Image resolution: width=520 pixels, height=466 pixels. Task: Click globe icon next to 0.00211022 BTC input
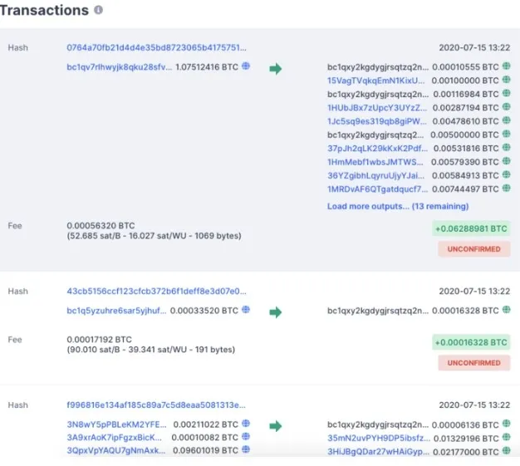tap(245, 424)
